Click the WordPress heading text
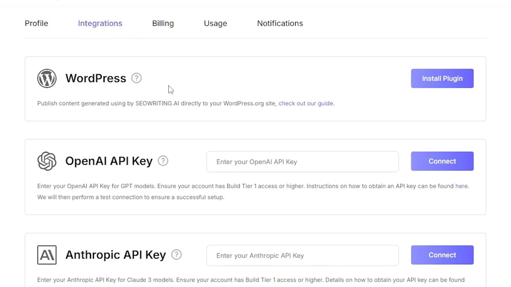 96,78
